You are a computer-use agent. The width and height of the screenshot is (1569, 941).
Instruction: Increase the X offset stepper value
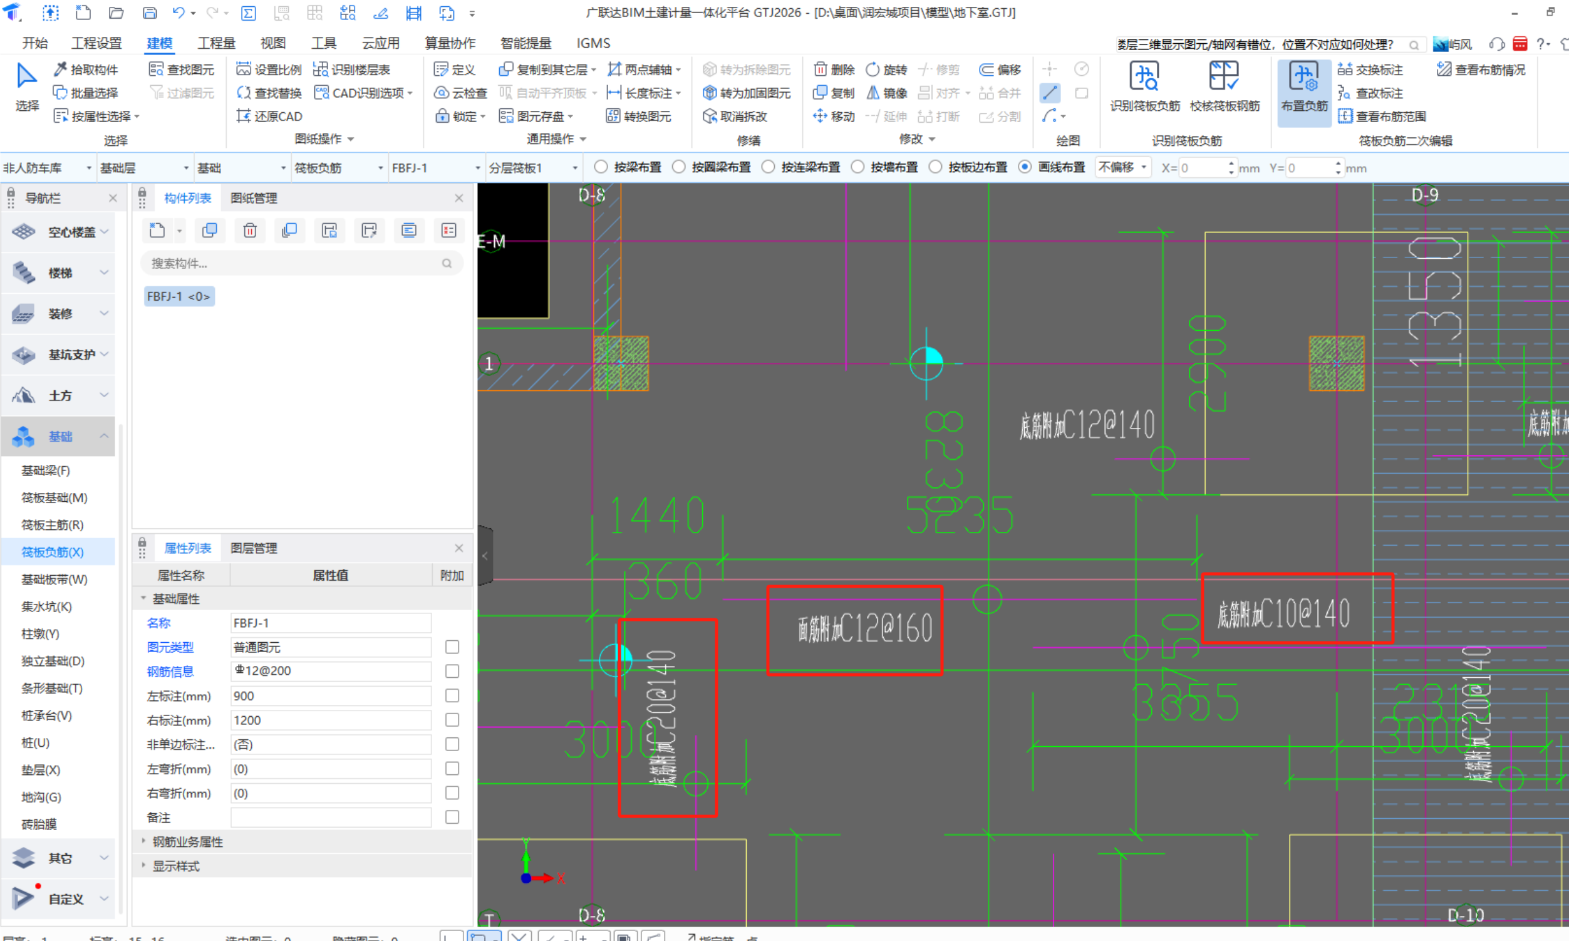pos(1231,164)
